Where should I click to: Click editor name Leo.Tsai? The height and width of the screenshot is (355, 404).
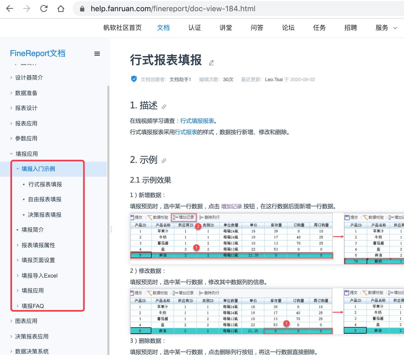(274, 80)
